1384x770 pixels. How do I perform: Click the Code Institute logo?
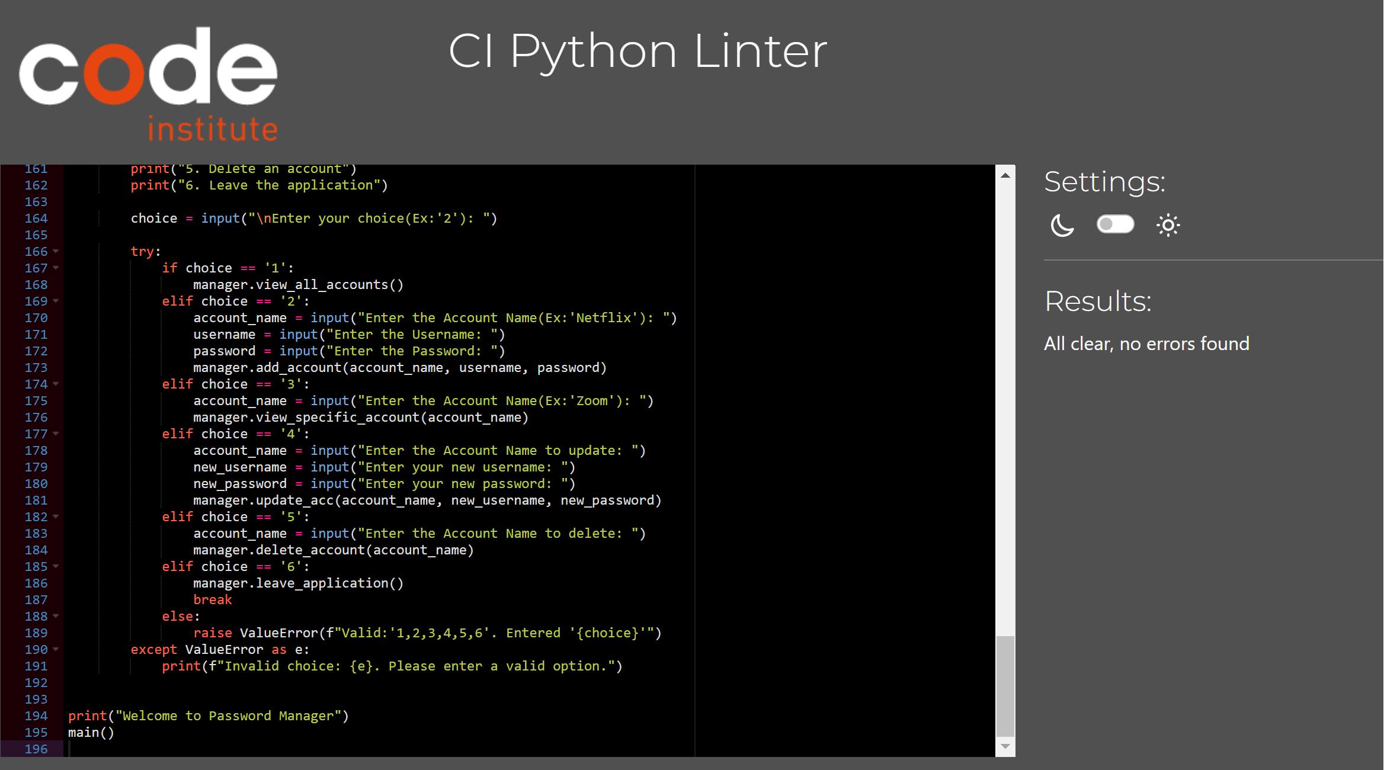click(148, 84)
